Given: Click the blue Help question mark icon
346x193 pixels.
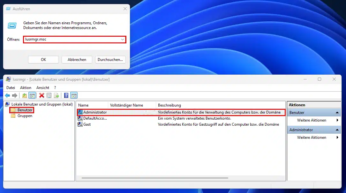Looking at the screenshot, I should 66,95.
